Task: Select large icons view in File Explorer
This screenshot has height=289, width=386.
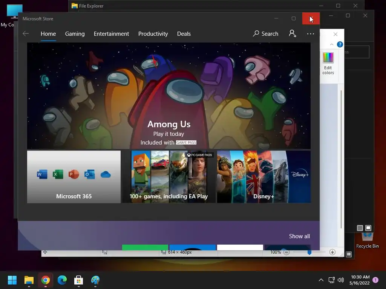Action: click(368, 228)
